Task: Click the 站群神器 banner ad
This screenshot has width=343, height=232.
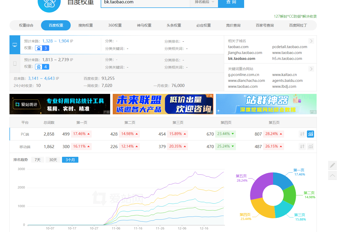Action: tap(266, 104)
